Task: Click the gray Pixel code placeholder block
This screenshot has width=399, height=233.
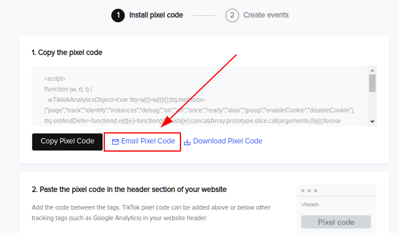Action: coord(336,222)
